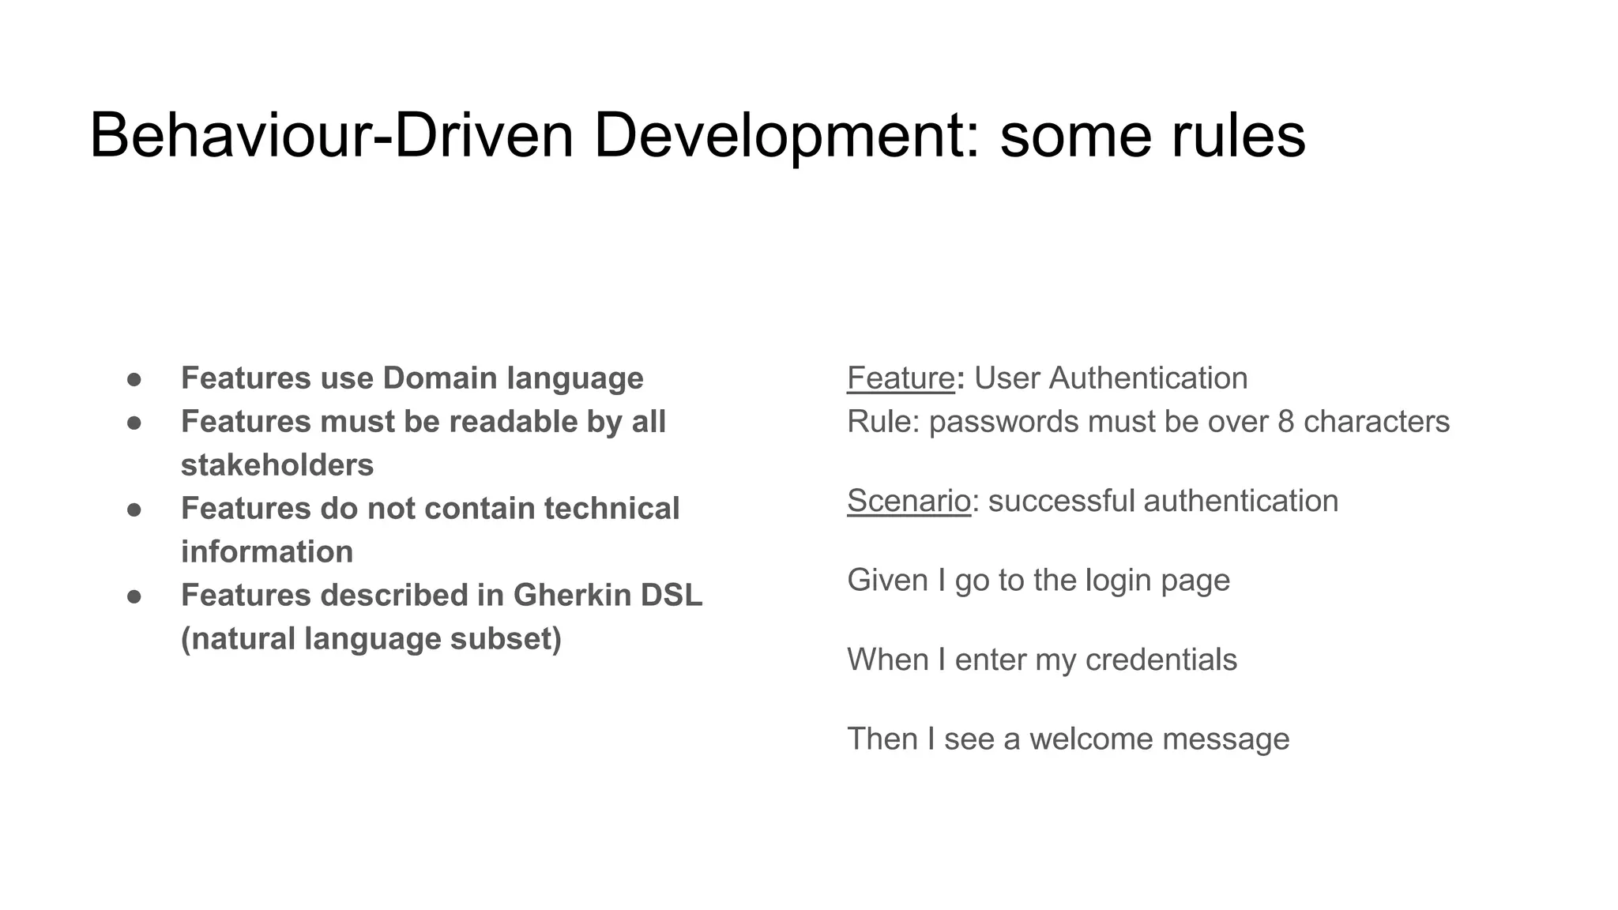Click line 'Given I go to the login page'

point(1038,581)
